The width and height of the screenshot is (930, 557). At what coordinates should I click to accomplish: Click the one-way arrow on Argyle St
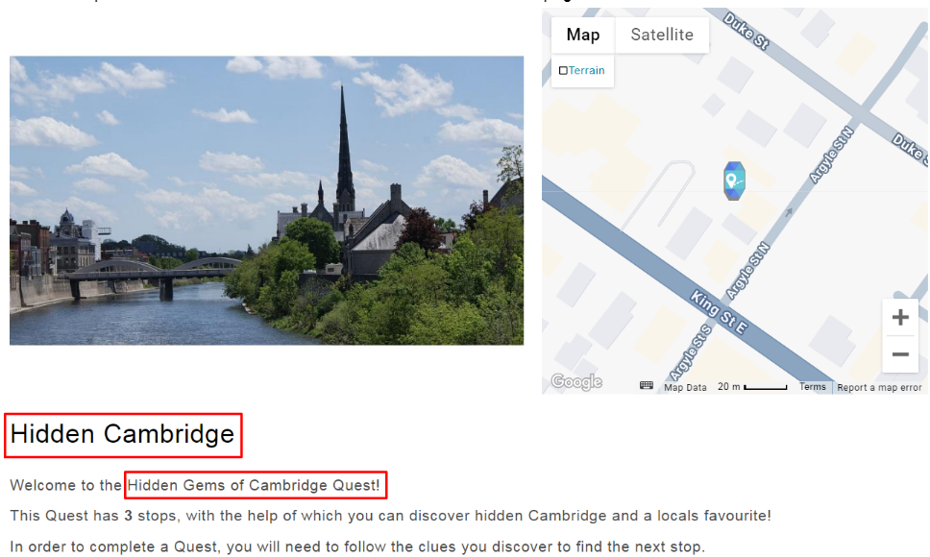point(788,212)
